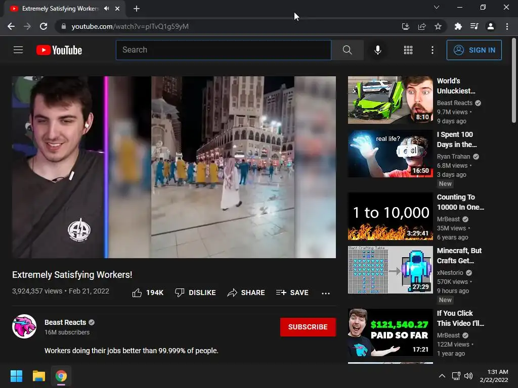Screen dimensions: 518x388
Task: Mute the tab via speaker icon
Action: (x=106, y=9)
